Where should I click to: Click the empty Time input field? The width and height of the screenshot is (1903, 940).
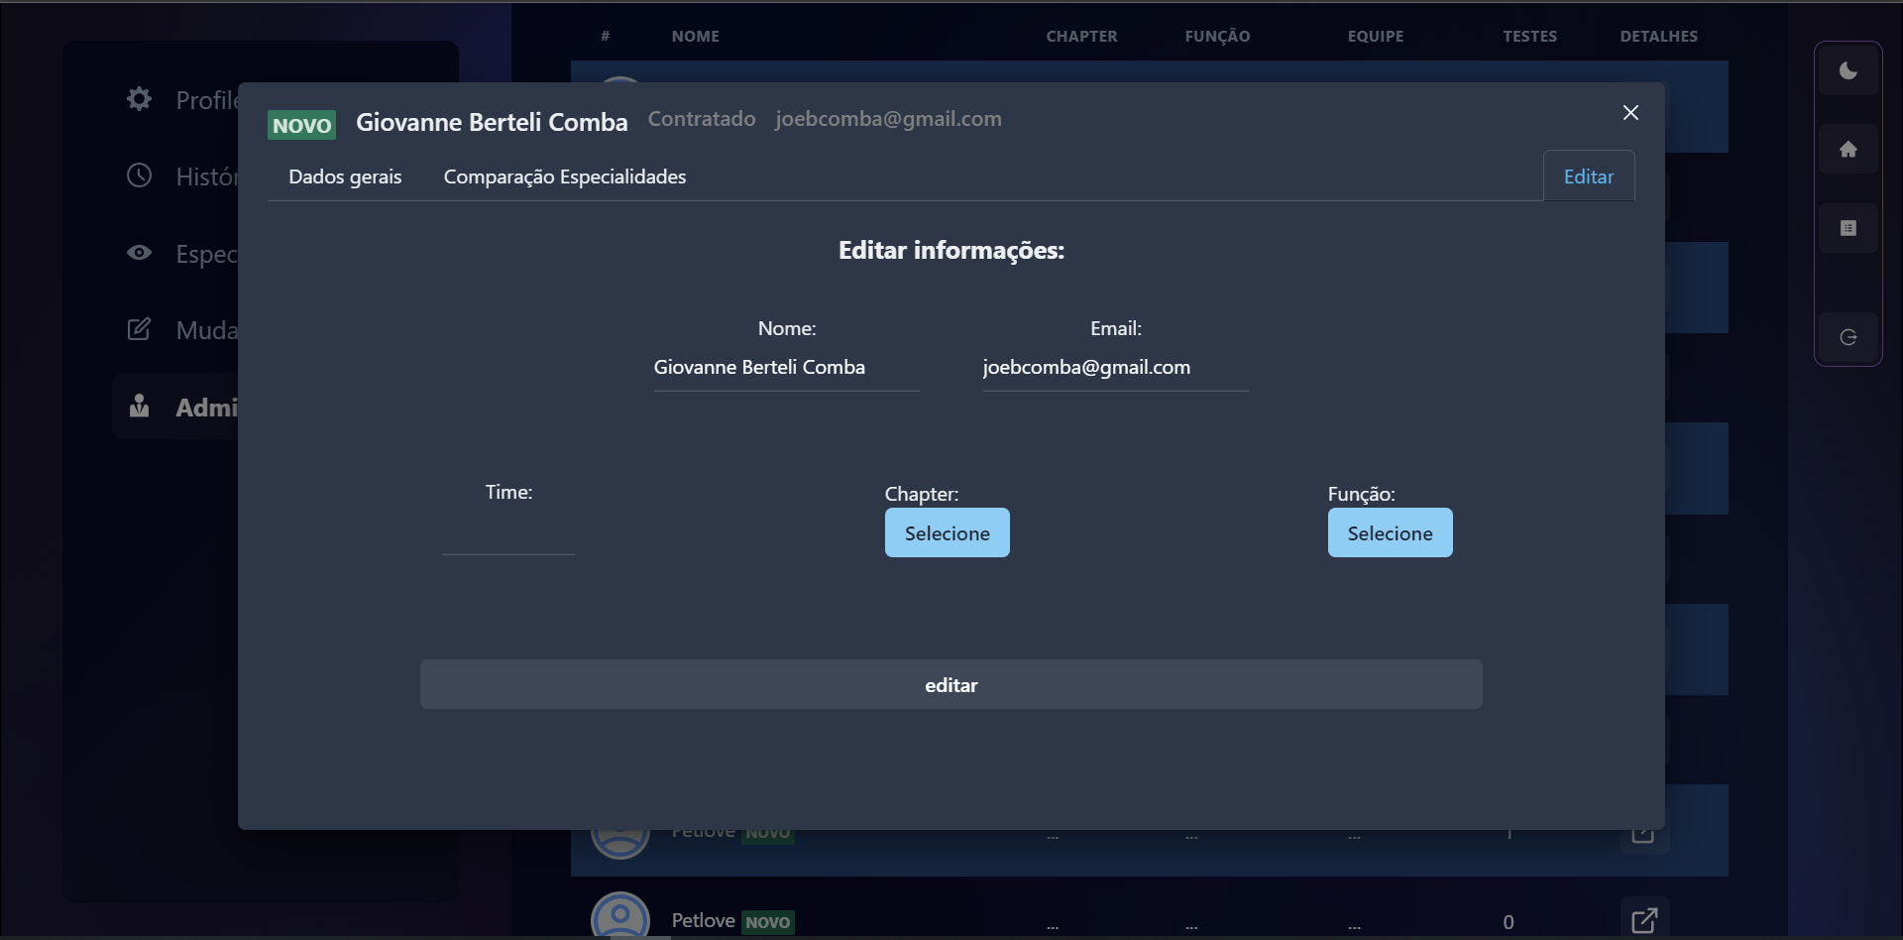508,533
